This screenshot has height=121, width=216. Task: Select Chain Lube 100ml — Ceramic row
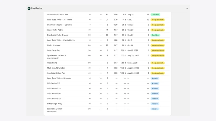107,25
